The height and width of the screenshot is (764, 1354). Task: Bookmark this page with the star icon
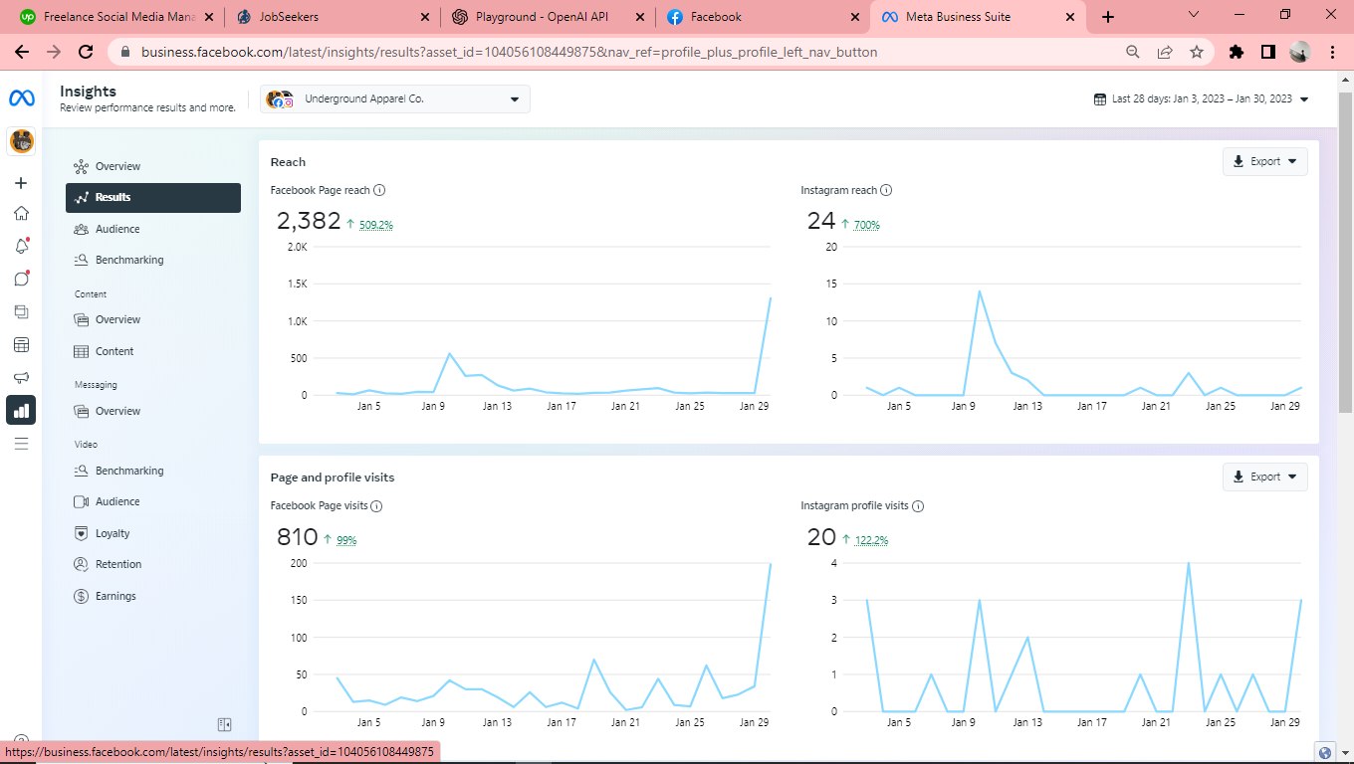tap(1197, 52)
